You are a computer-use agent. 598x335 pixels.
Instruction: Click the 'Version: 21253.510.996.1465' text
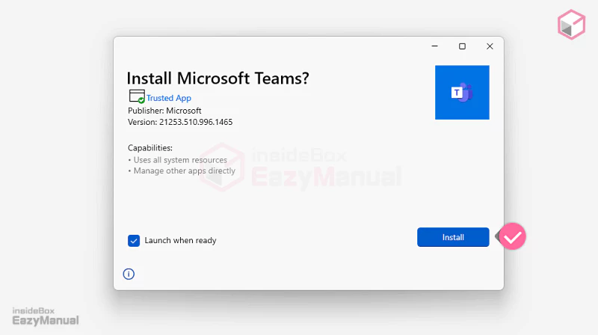(180, 122)
